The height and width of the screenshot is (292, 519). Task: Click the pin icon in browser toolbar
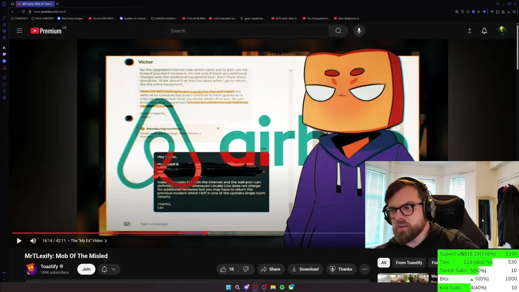click(463, 12)
